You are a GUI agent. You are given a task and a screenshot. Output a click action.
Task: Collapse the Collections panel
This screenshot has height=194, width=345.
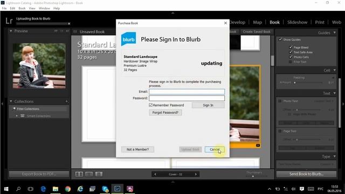pos(11,101)
